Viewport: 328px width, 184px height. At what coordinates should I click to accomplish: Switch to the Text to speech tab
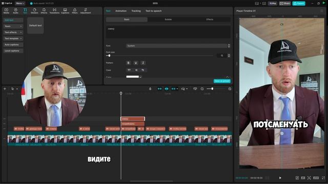click(154, 11)
